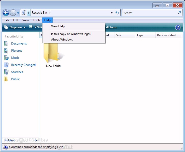Open Pictures in Favorite Links
The image size is (185, 152).
[x=17, y=51]
